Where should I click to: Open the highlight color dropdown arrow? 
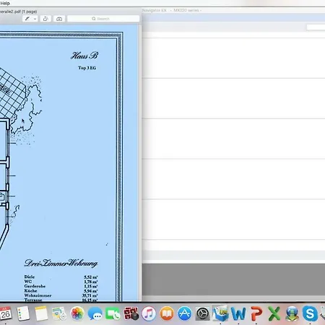click(x=35, y=19)
